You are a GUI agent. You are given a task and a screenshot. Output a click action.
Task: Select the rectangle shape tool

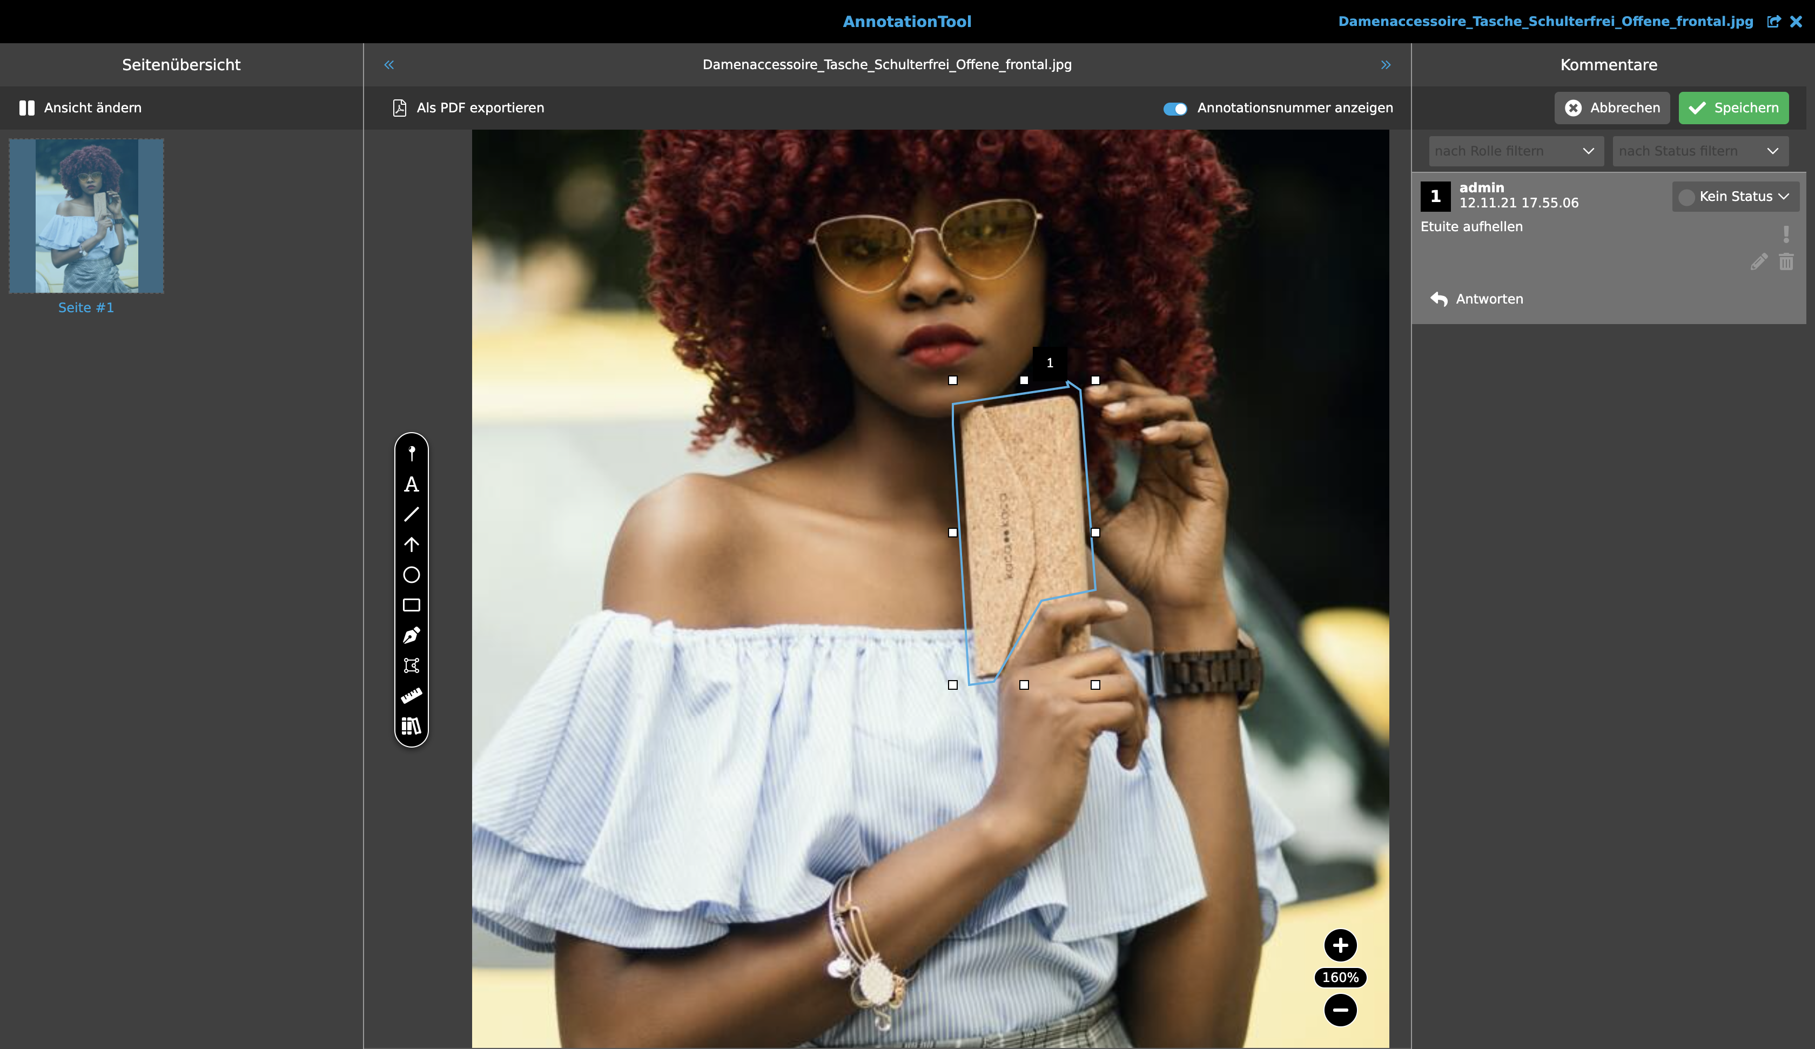pos(411,605)
